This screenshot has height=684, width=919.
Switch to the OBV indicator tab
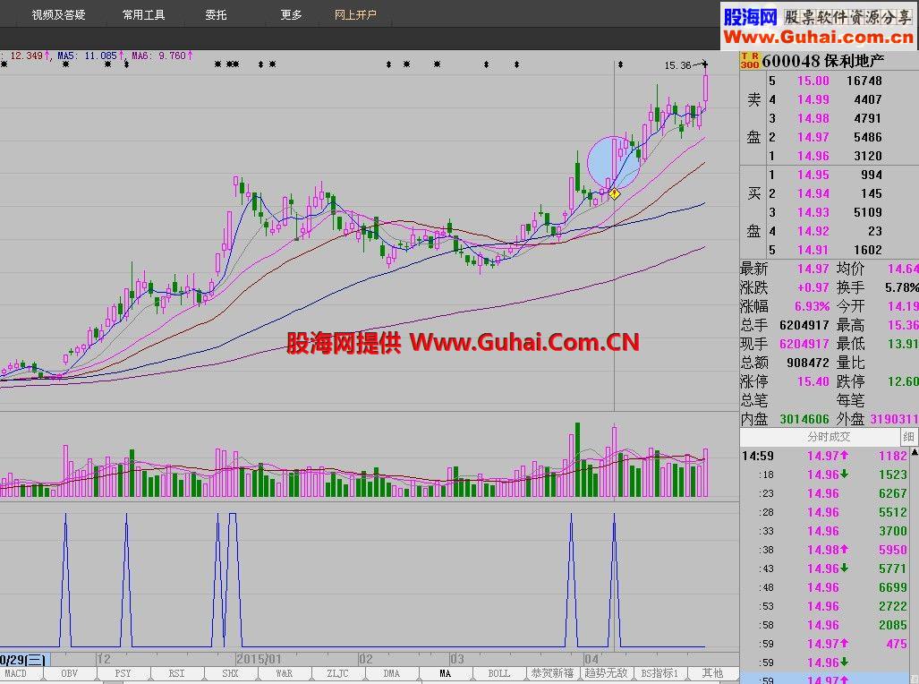(69, 673)
